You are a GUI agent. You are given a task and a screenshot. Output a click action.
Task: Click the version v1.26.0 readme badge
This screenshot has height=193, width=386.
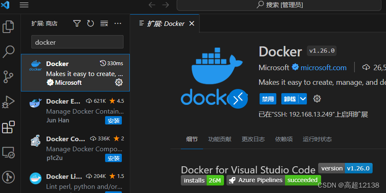(x=345, y=168)
